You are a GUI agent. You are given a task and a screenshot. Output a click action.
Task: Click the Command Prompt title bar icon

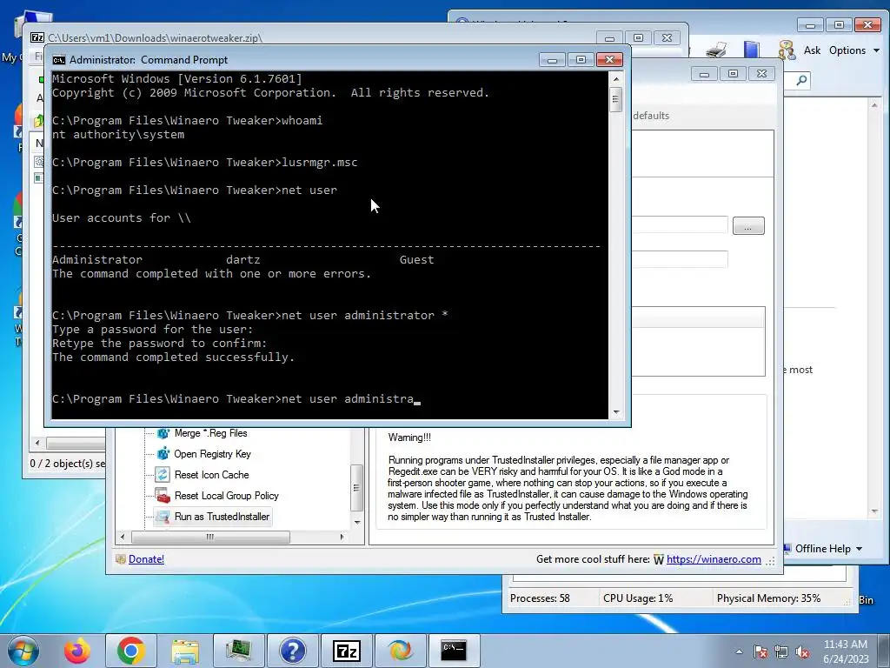pos(58,60)
